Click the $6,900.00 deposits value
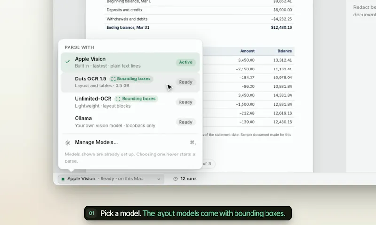 282,10
